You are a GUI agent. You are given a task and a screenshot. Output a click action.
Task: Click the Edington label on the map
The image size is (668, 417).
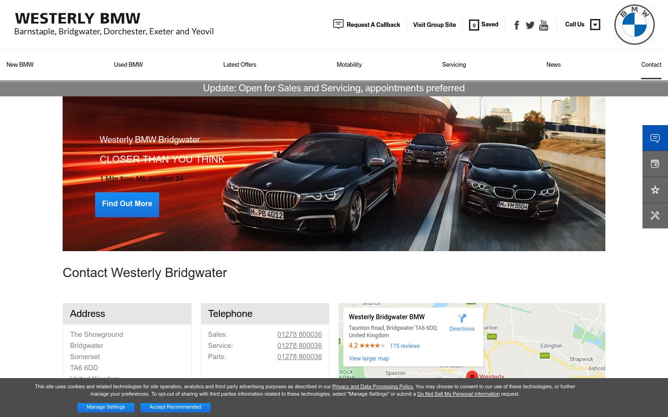551,346
